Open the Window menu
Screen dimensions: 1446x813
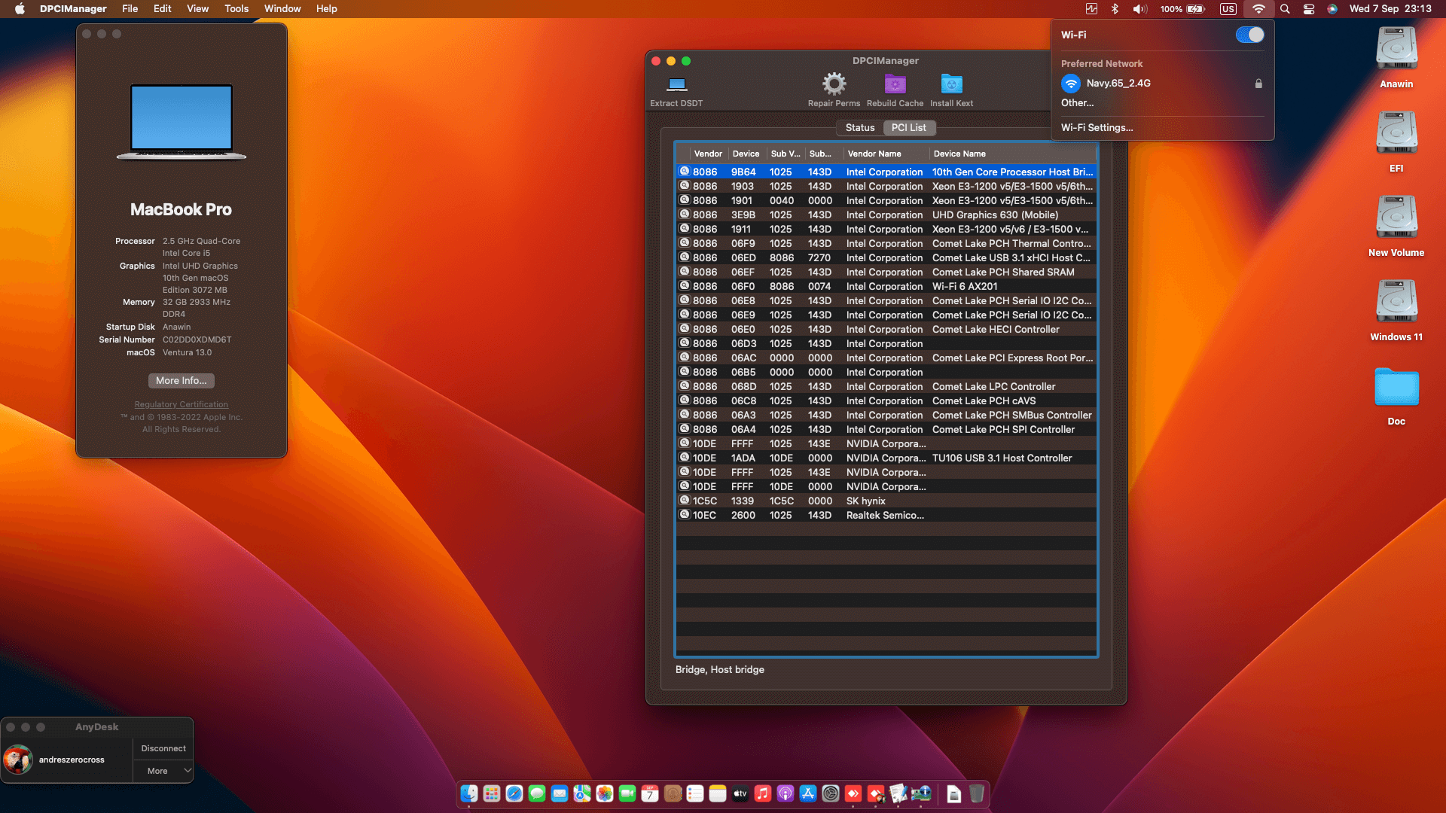(x=282, y=9)
